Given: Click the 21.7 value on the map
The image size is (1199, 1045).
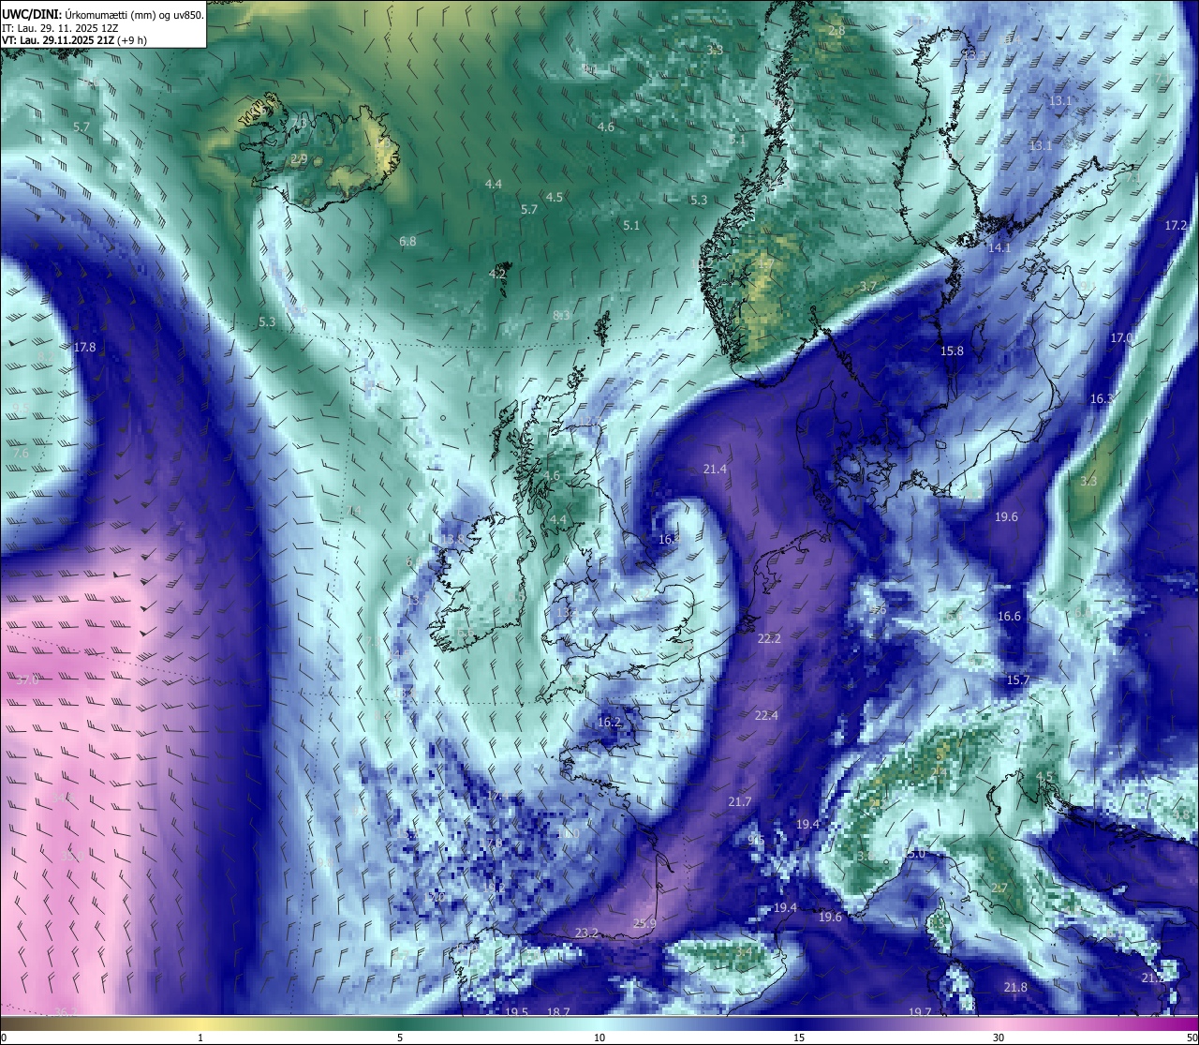Looking at the screenshot, I should [x=740, y=801].
